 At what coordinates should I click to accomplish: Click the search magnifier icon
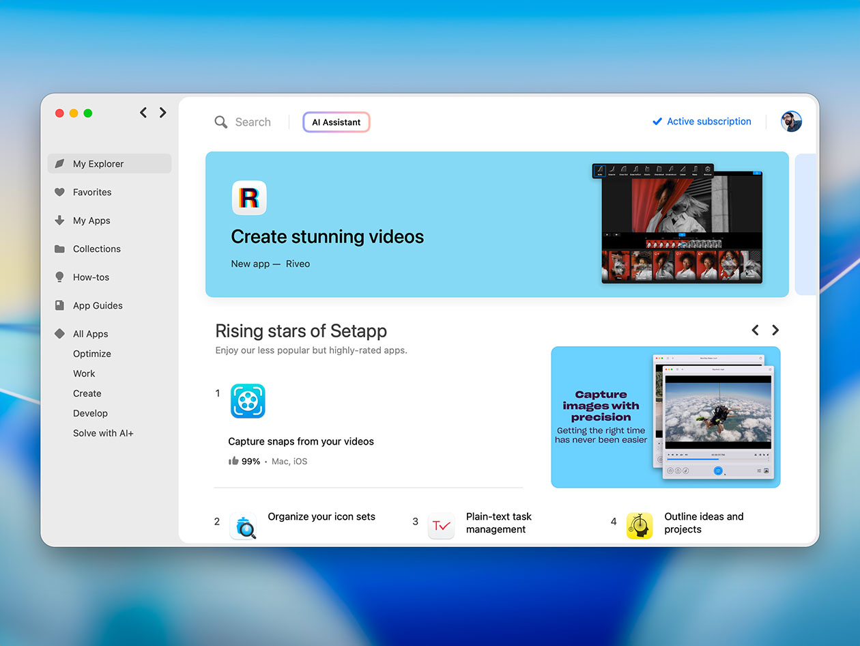click(x=221, y=122)
